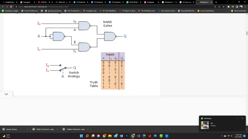Click the browser forward arrow
The width and height of the screenshot is (248, 139).
tap(7, 7)
